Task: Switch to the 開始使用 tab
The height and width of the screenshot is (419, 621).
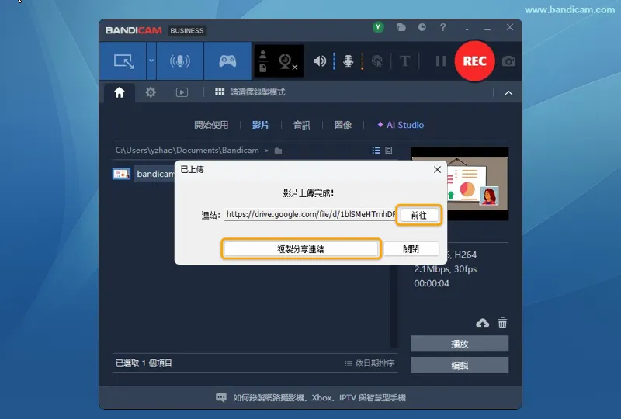Action: (211, 125)
